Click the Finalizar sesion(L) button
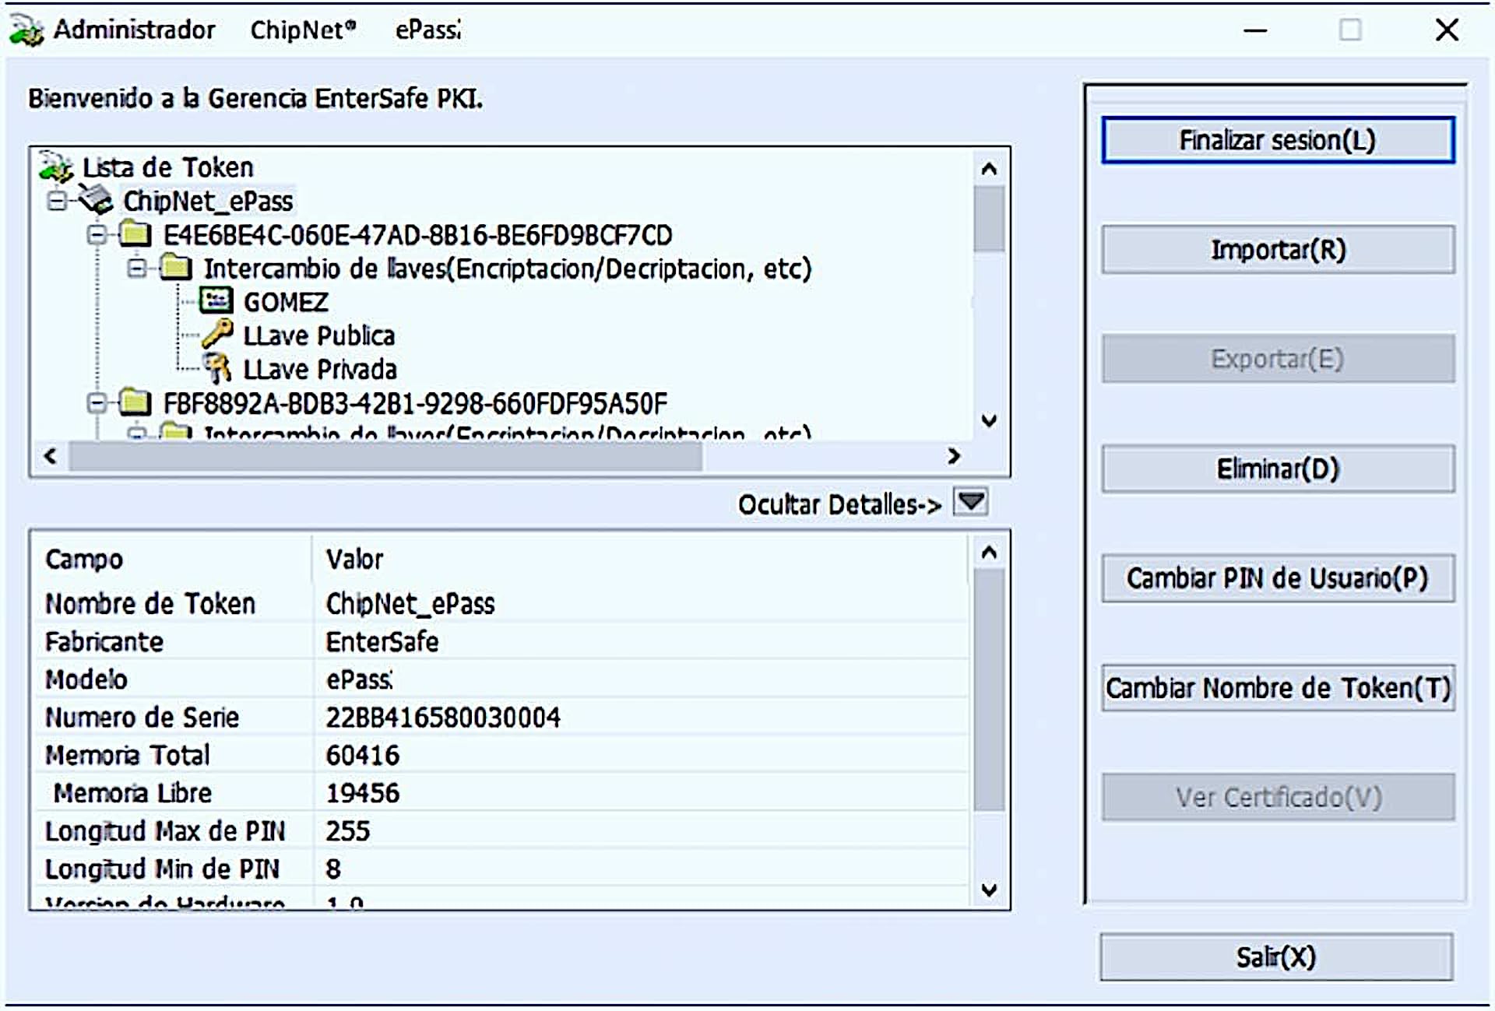The image size is (1495, 1011). [1278, 140]
